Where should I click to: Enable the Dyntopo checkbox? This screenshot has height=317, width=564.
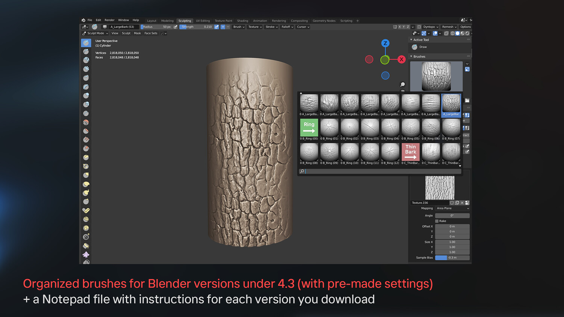pos(419,27)
